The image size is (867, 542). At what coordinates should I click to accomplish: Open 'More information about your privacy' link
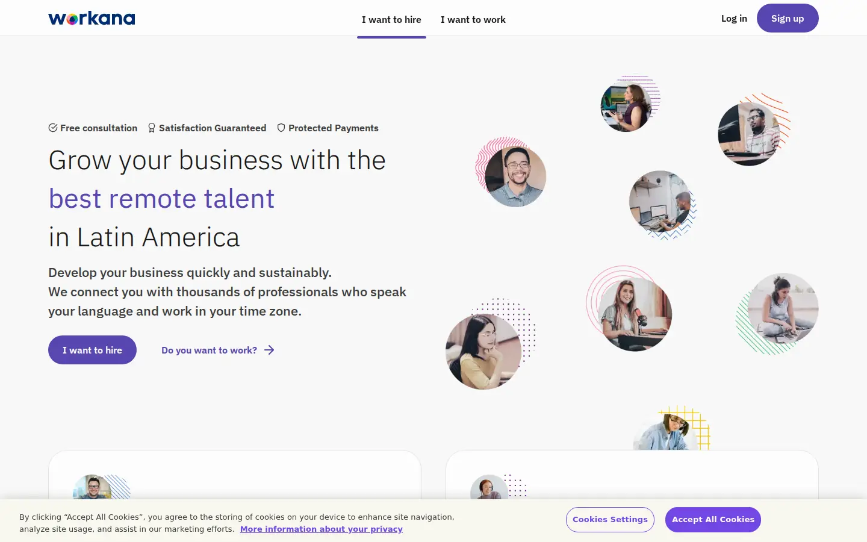tap(322, 529)
